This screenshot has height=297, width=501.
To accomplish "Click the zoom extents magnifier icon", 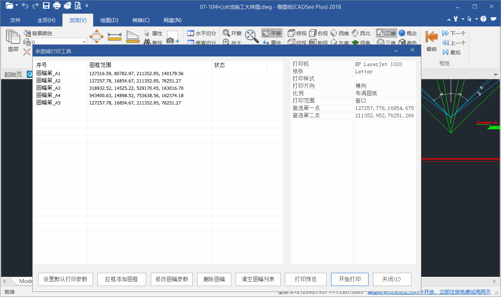I will (251, 36).
